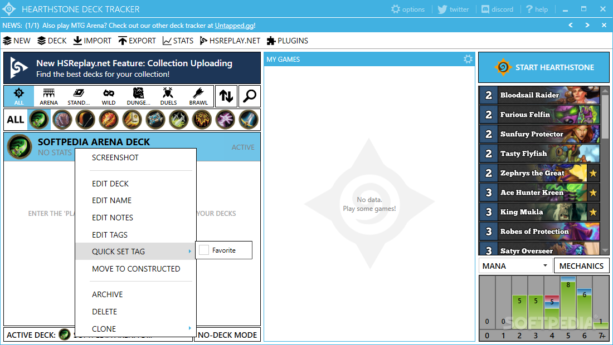Filter decks by Hunter bow icon
This screenshot has width=613, height=345.
click(x=85, y=120)
